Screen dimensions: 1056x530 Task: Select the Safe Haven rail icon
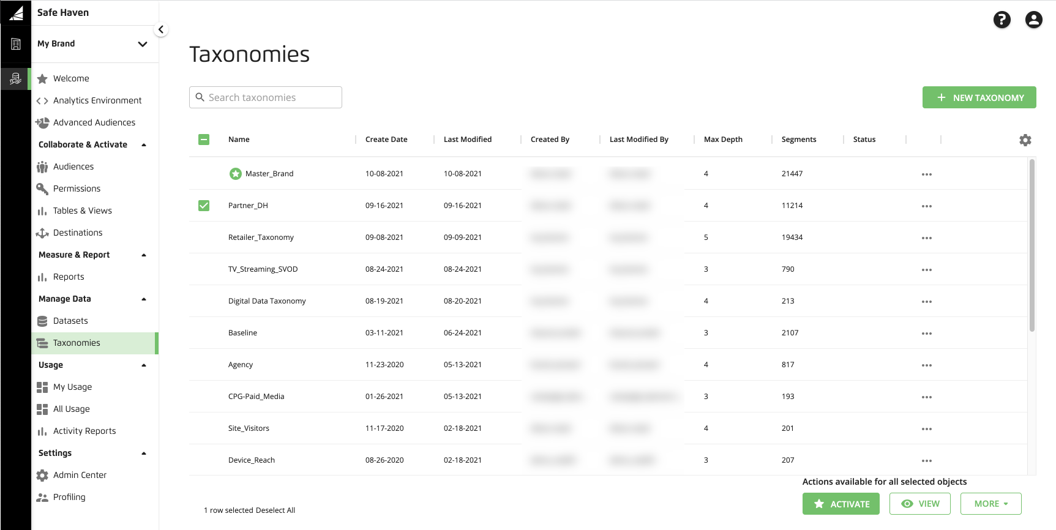click(x=16, y=78)
